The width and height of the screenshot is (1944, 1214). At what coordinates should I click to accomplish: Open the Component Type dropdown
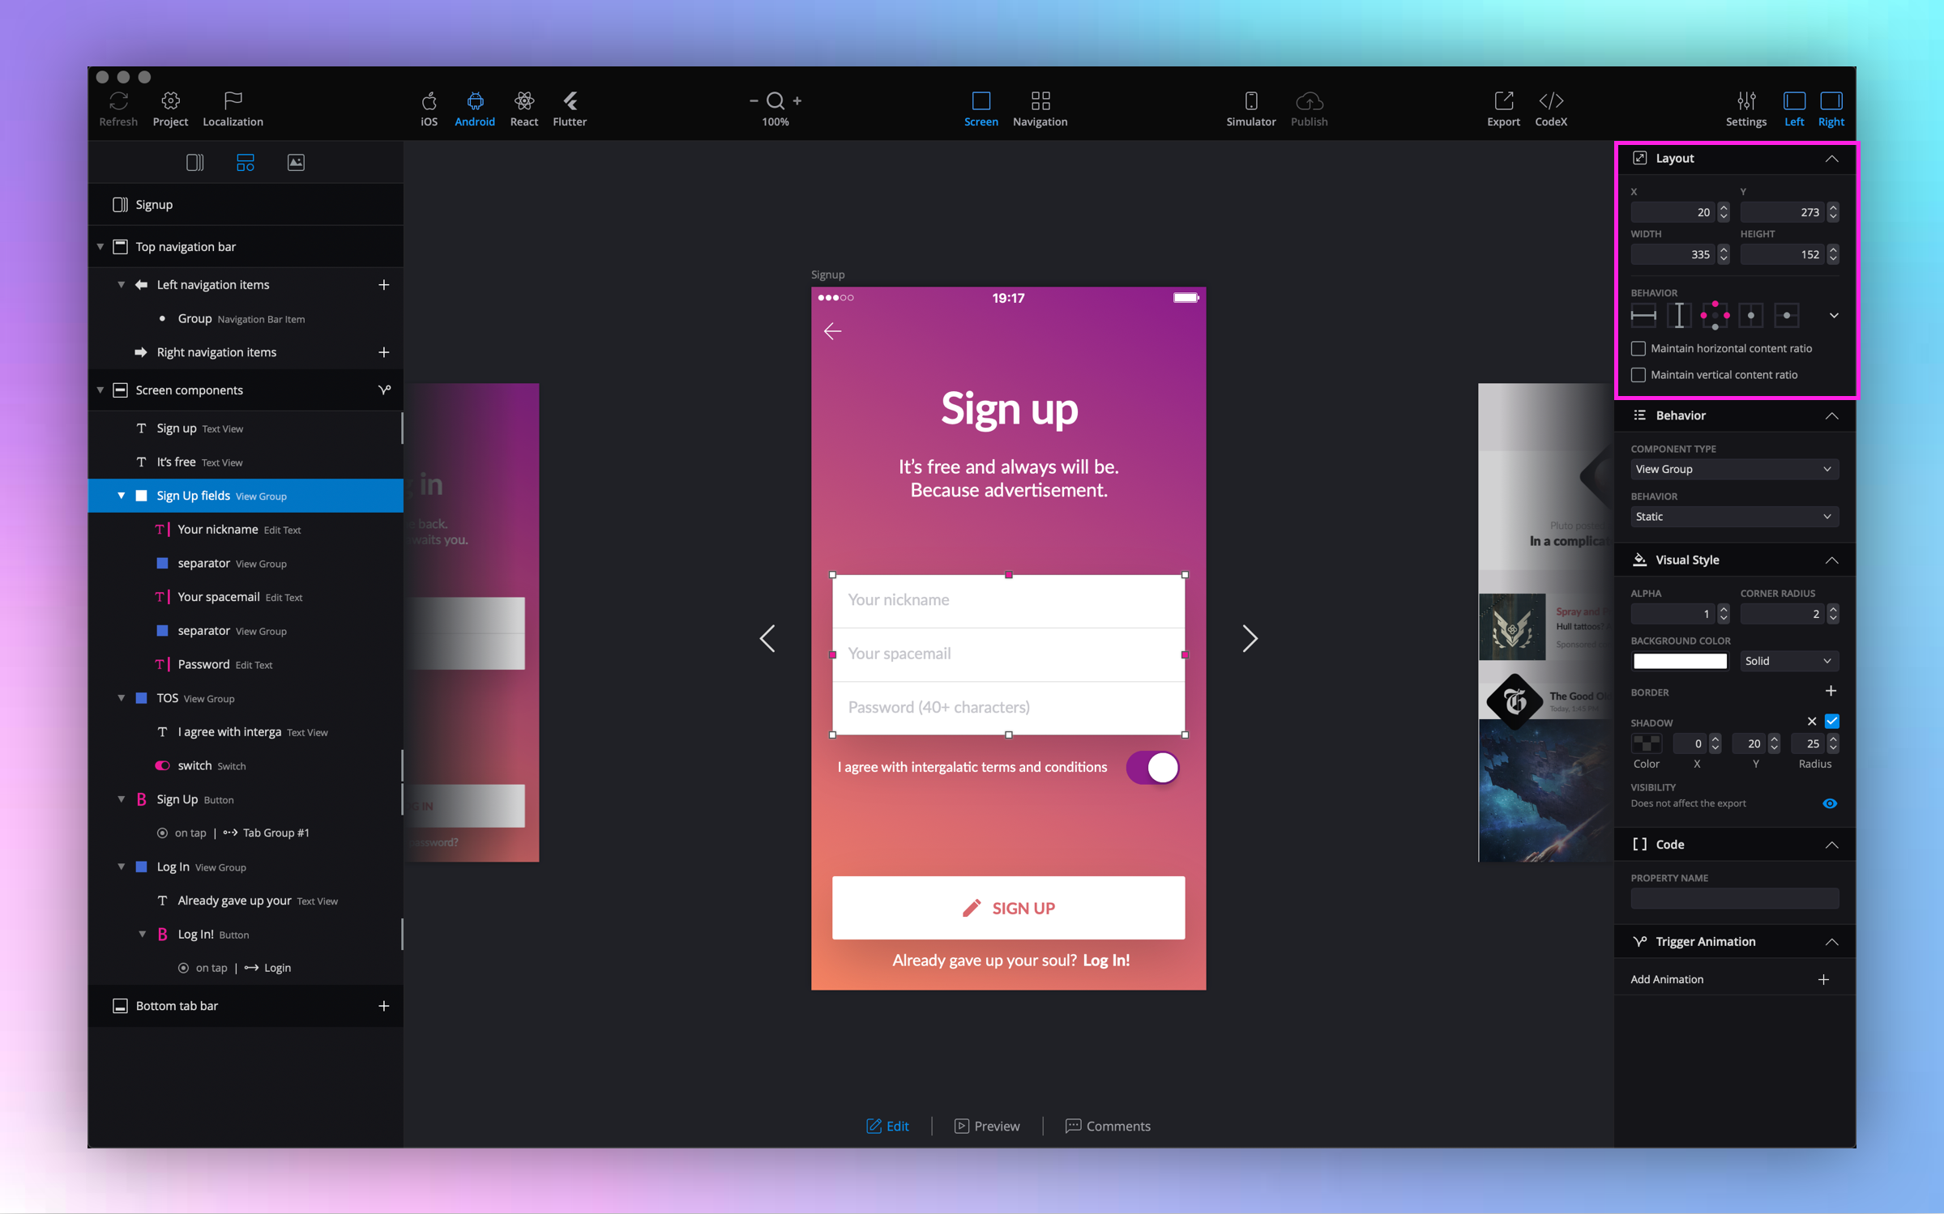click(x=1733, y=469)
